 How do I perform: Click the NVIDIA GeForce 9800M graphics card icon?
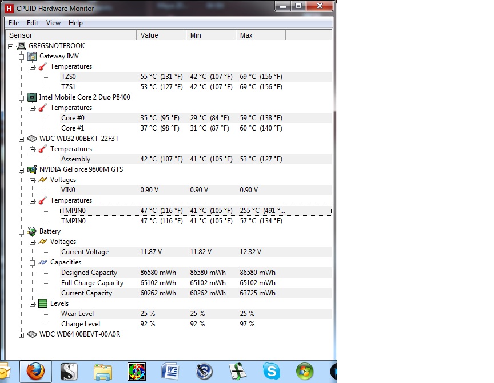[x=32, y=169]
